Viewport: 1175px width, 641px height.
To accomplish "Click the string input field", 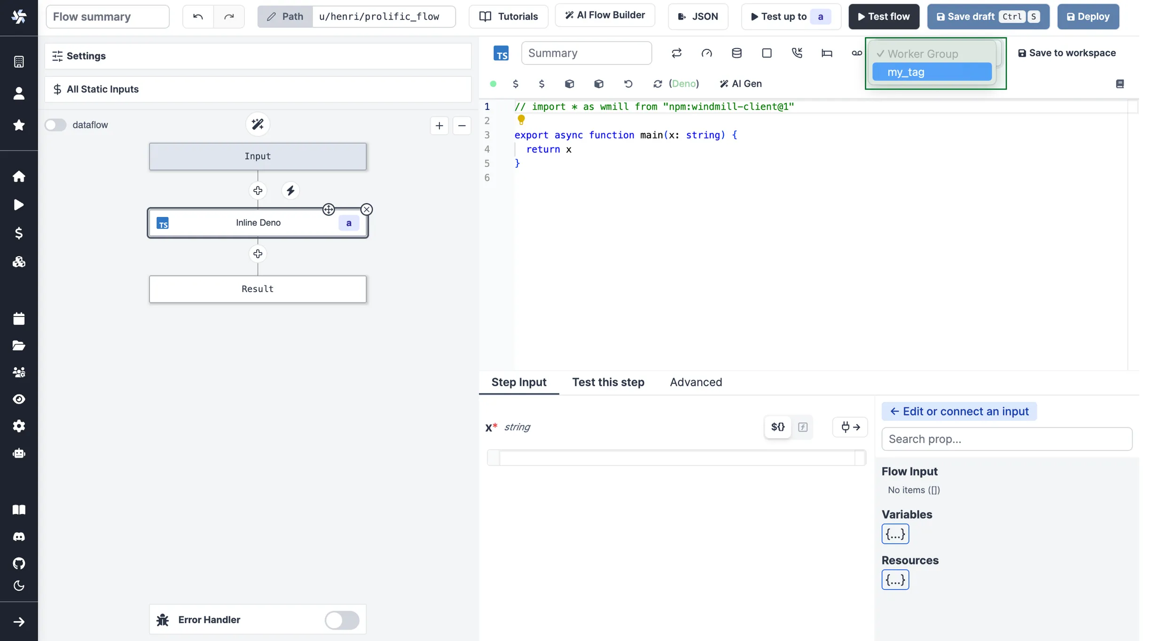I will pyautogui.click(x=674, y=457).
